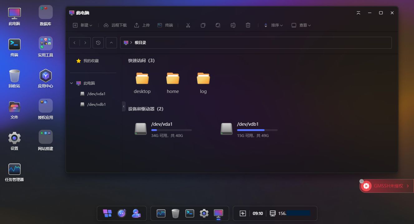This screenshot has width=414, height=224.
Task: Click the copy icon in toolbar
Action: pyautogui.click(x=203, y=25)
